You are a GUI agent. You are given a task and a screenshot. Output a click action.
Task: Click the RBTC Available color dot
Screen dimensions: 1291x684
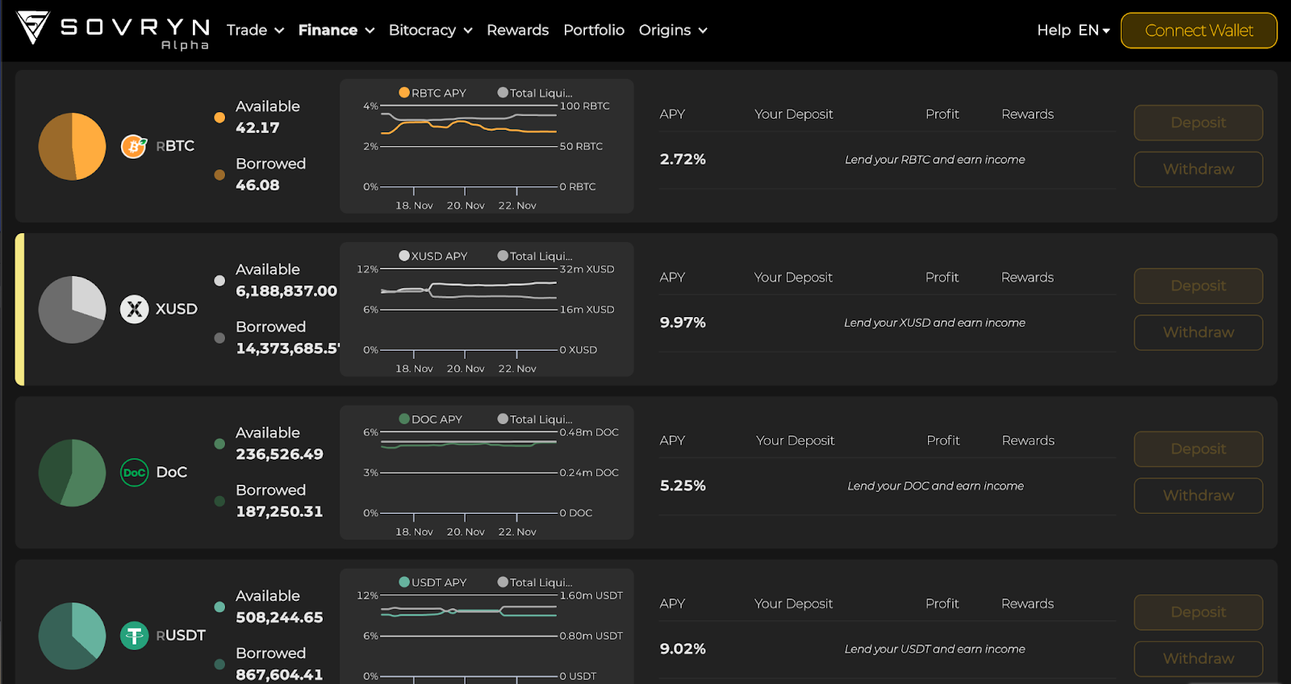click(219, 117)
